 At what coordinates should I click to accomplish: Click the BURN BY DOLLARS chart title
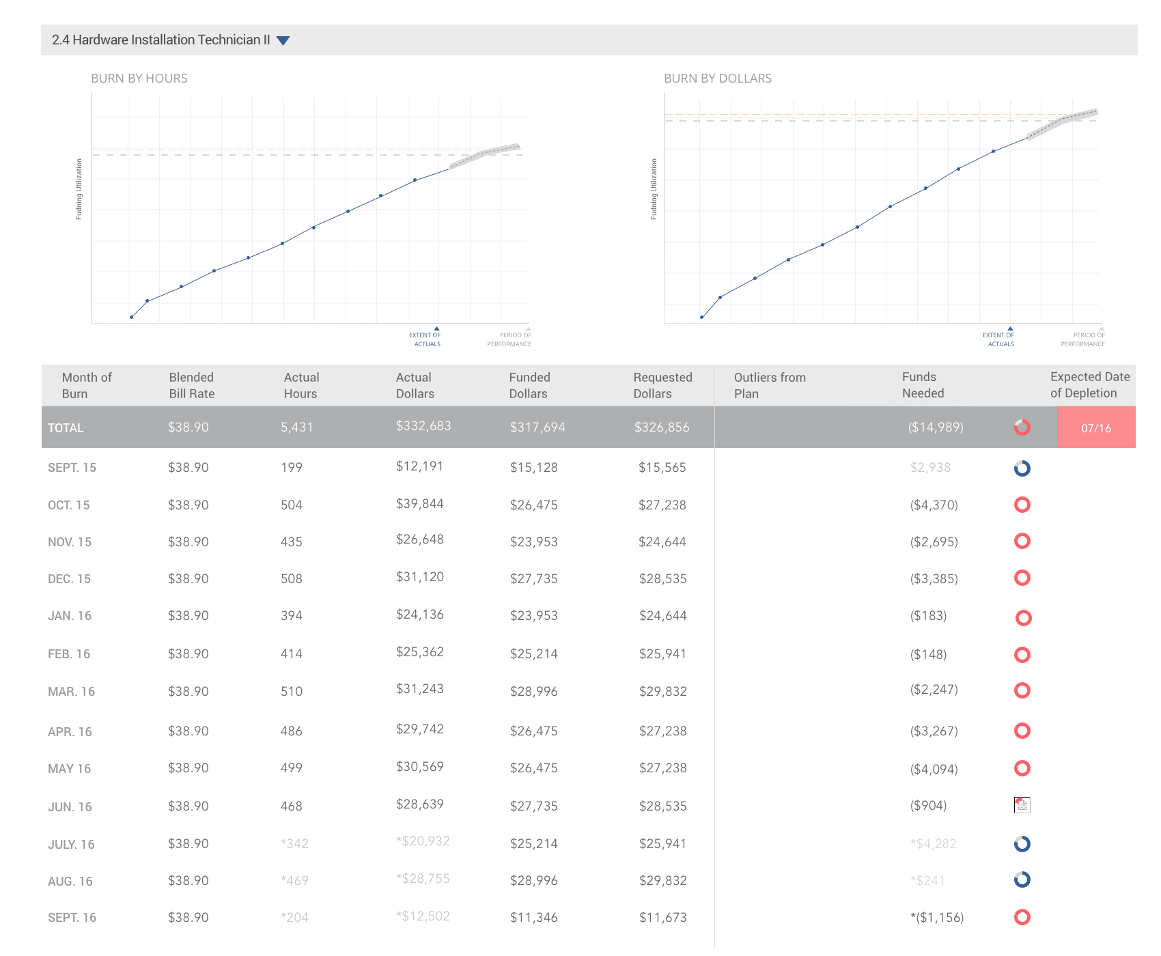coord(718,79)
